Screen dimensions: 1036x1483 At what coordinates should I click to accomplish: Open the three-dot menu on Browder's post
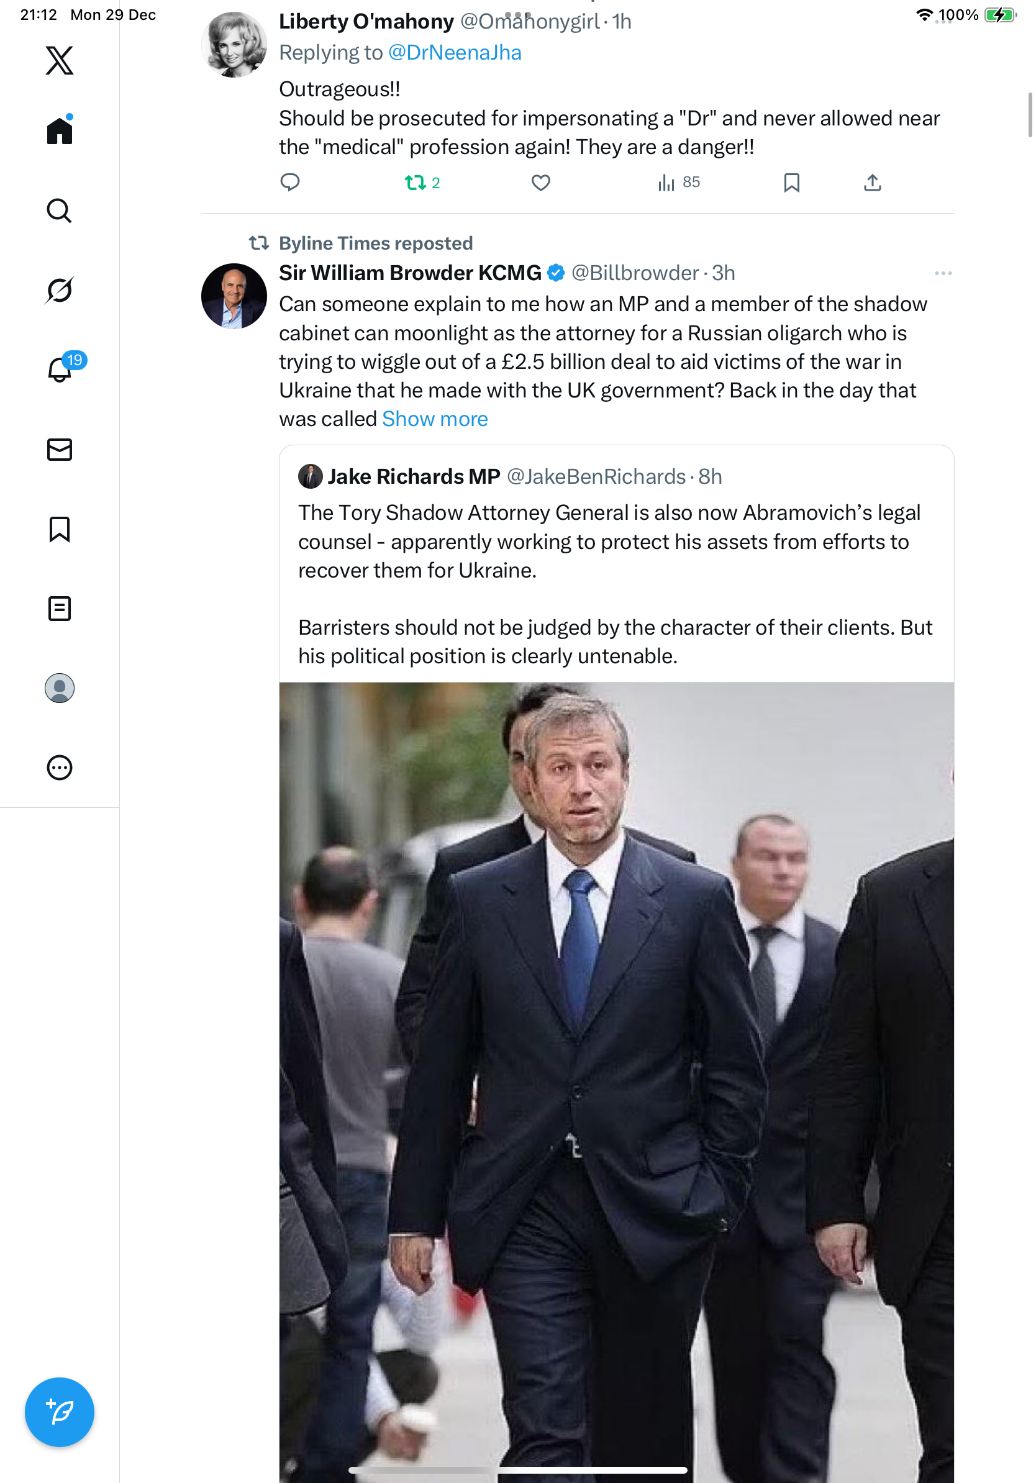tap(942, 273)
